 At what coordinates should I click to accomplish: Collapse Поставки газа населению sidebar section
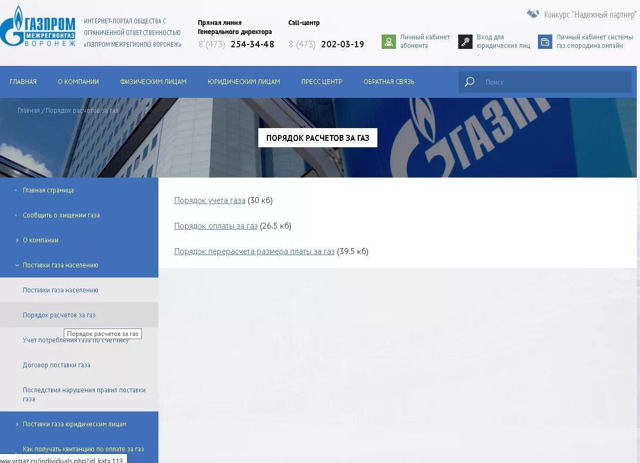[60, 265]
